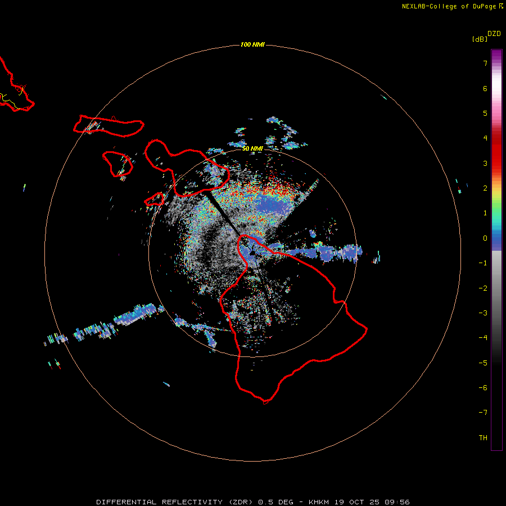The height and width of the screenshot is (506, 506).
Task: Click the TH threshold label on the scale
Action: coord(483,438)
